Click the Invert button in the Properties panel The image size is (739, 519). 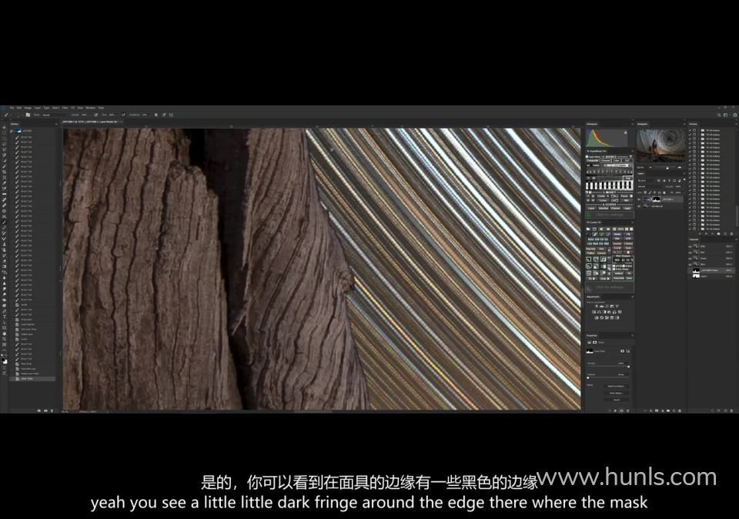pos(617,400)
